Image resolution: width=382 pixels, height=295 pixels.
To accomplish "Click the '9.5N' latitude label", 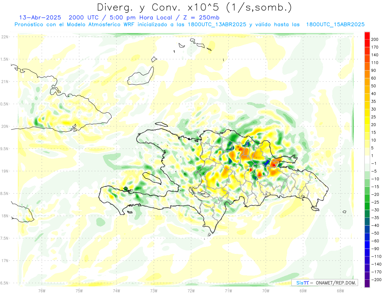I will 4,149.
